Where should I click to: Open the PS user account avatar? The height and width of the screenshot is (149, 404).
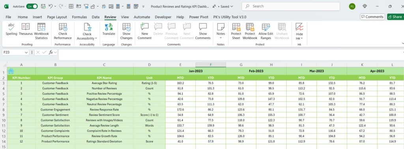point(352,6)
